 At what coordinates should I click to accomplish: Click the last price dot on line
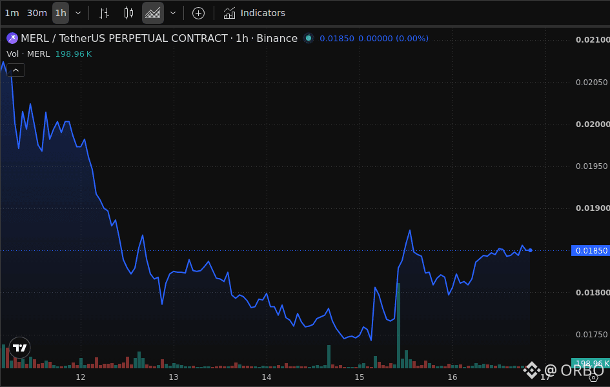(530, 251)
